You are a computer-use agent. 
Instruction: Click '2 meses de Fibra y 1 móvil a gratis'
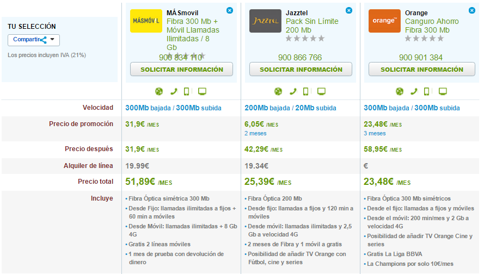coord(295,245)
